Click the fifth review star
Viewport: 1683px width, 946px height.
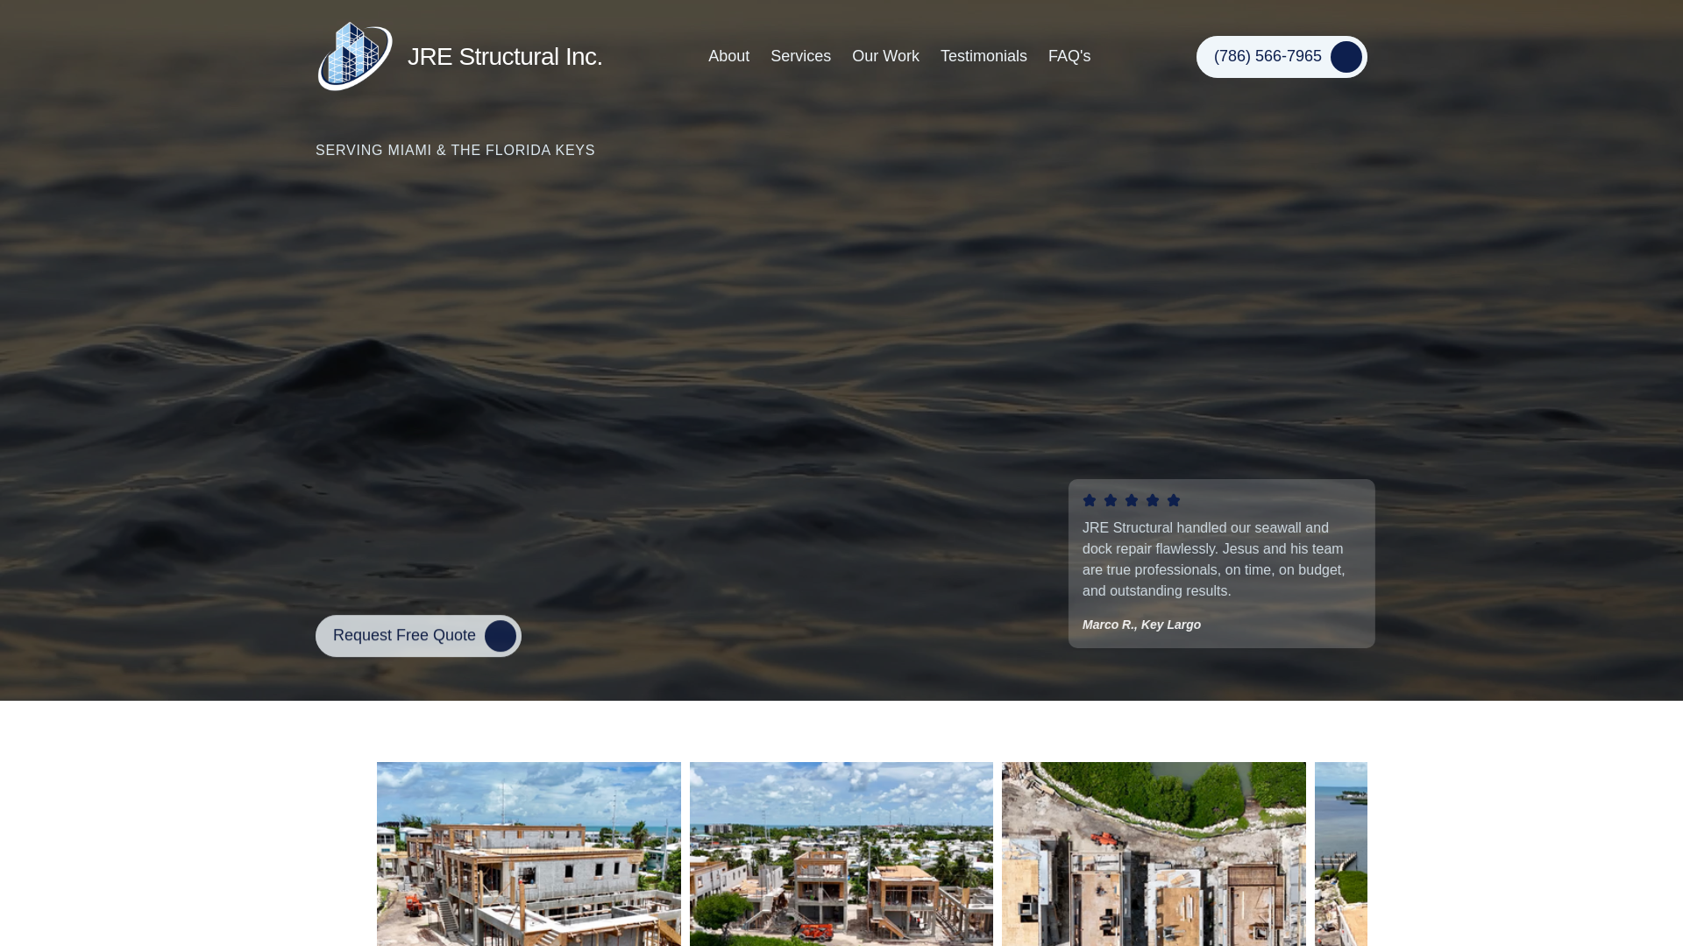coord(1174,500)
